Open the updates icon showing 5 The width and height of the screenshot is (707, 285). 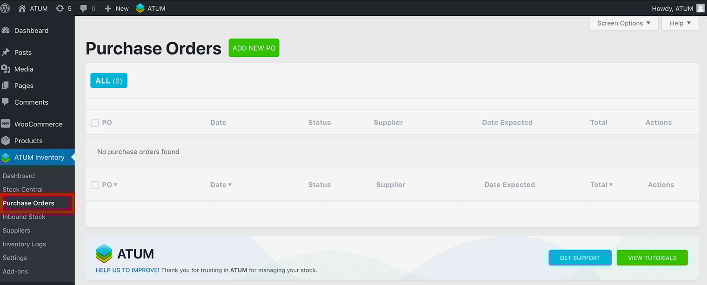[60, 8]
